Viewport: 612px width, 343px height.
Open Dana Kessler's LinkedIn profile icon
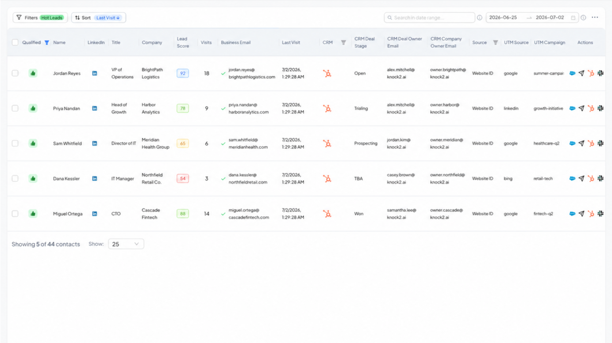click(x=95, y=178)
